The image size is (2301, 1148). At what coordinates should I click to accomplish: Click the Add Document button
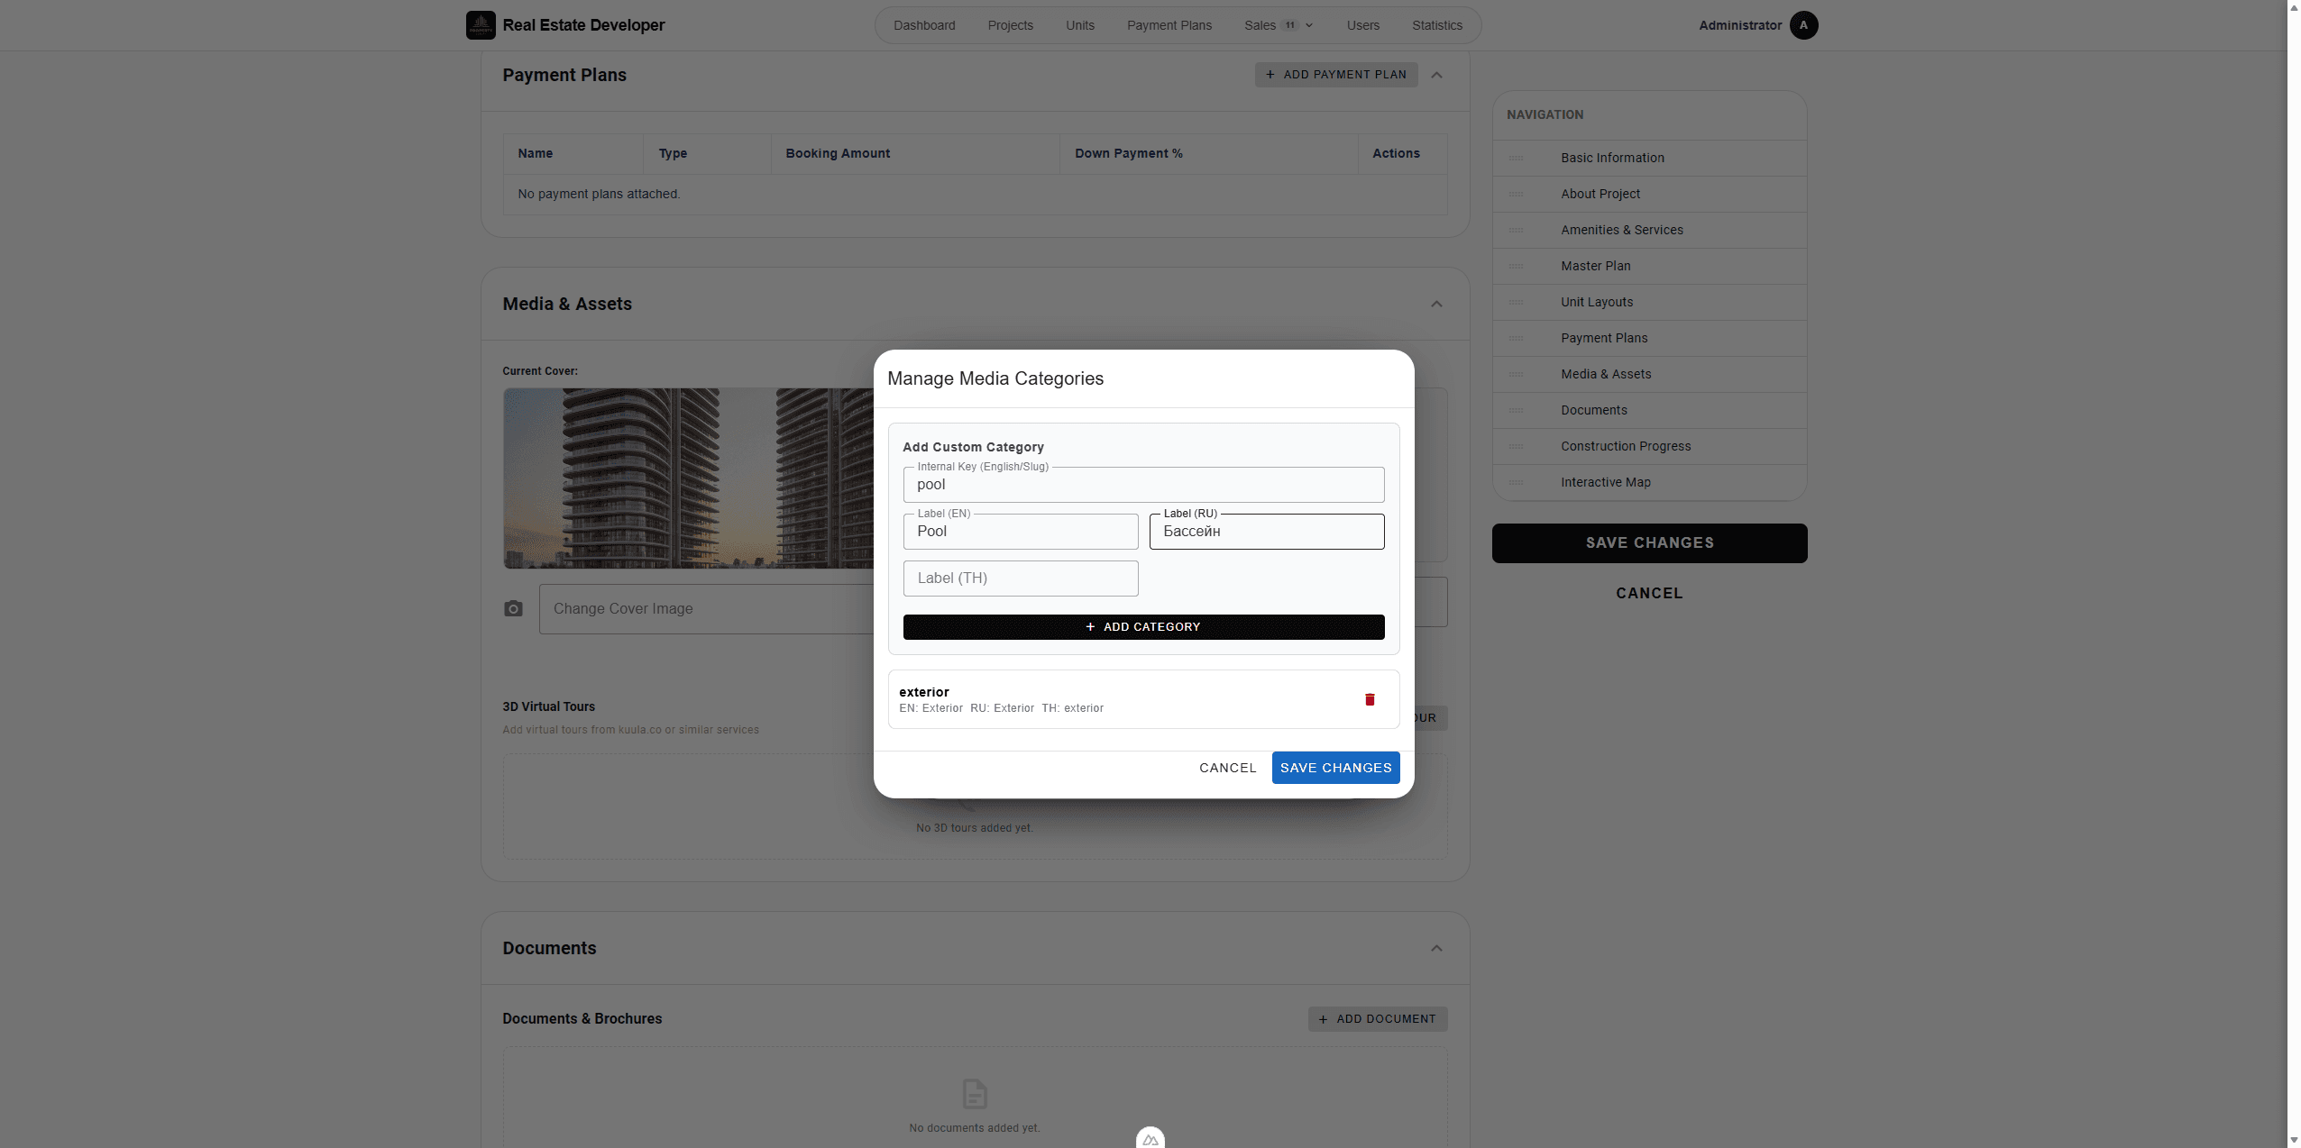[1377, 1019]
